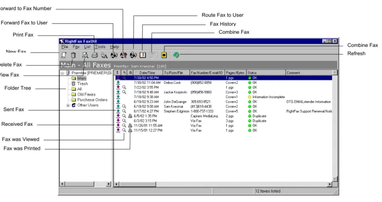
Task: Select John DeGrange fax row
Action: tap(223, 101)
